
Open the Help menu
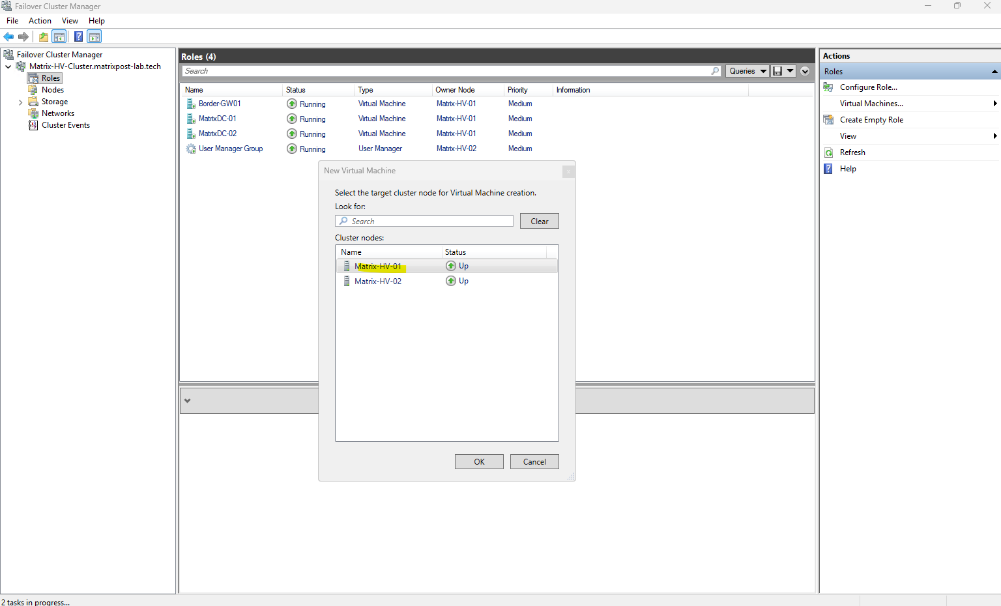click(x=96, y=21)
